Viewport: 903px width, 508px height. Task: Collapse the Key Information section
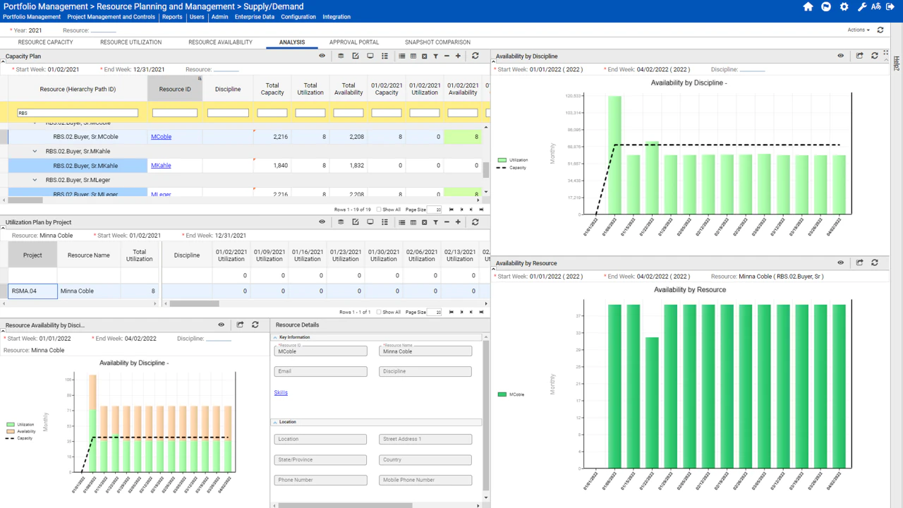click(276, 337)
